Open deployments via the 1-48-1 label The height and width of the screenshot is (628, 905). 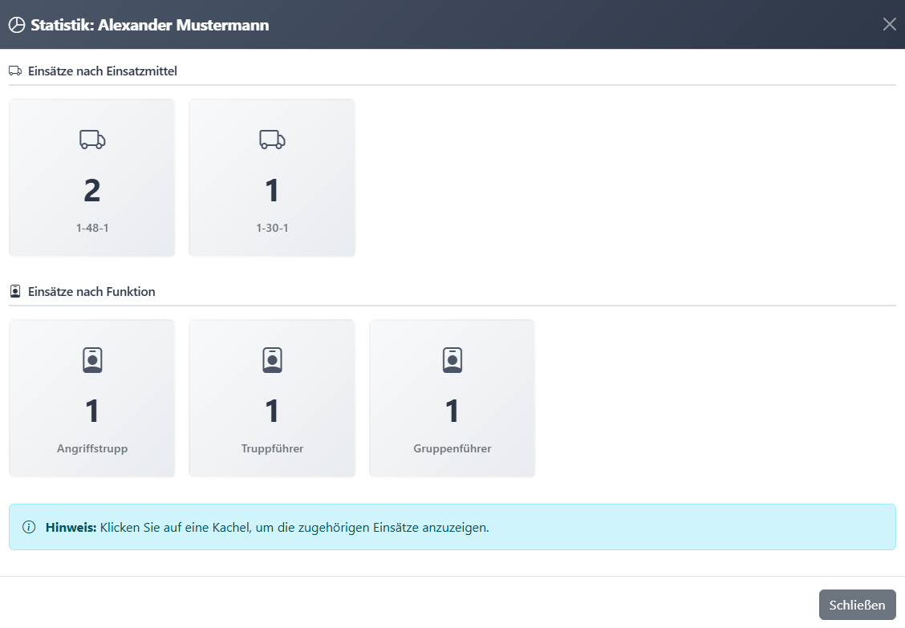pos(92,228)
